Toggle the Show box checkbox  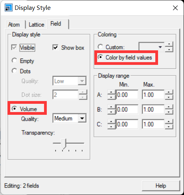(x=55, y=47)
